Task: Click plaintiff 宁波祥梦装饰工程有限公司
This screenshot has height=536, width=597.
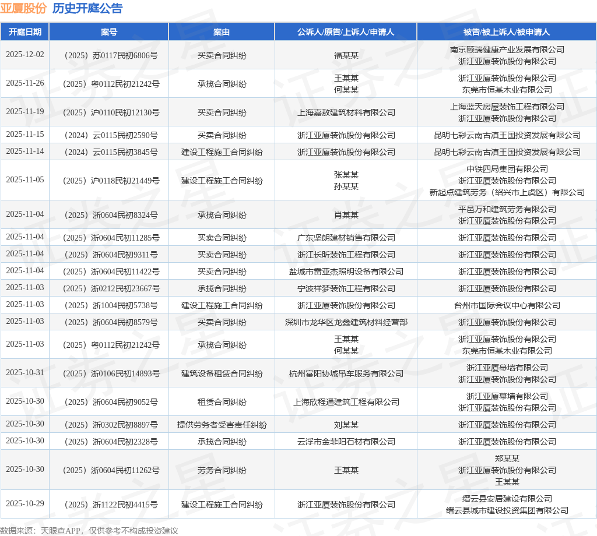Action: click(346, 288)
